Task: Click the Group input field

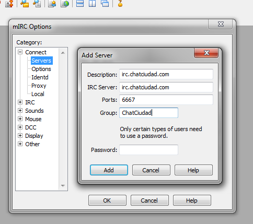Action: pyautogui.click(x=148, y=113)
